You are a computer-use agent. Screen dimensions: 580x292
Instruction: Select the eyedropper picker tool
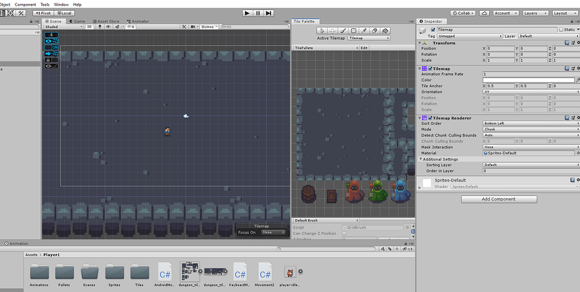364,31
